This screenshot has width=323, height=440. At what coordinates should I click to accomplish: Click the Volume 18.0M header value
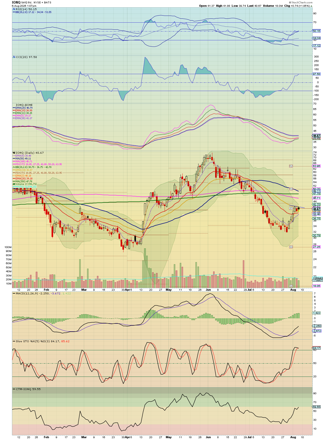click(273, 6)
